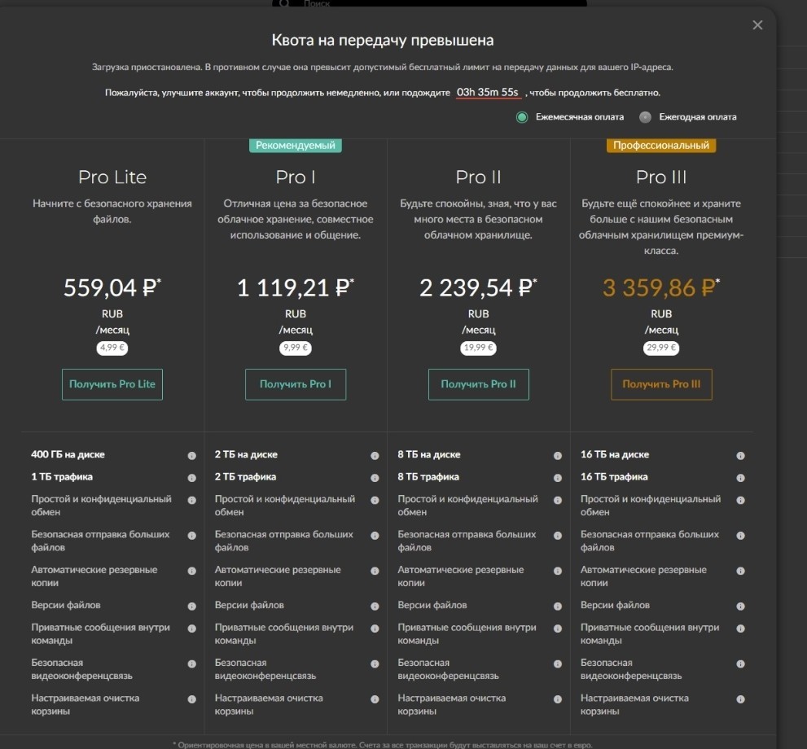Screen dimensions: 807x749
Task: Show info for Pro I 2 ТБ трафика
Action: 375,478
